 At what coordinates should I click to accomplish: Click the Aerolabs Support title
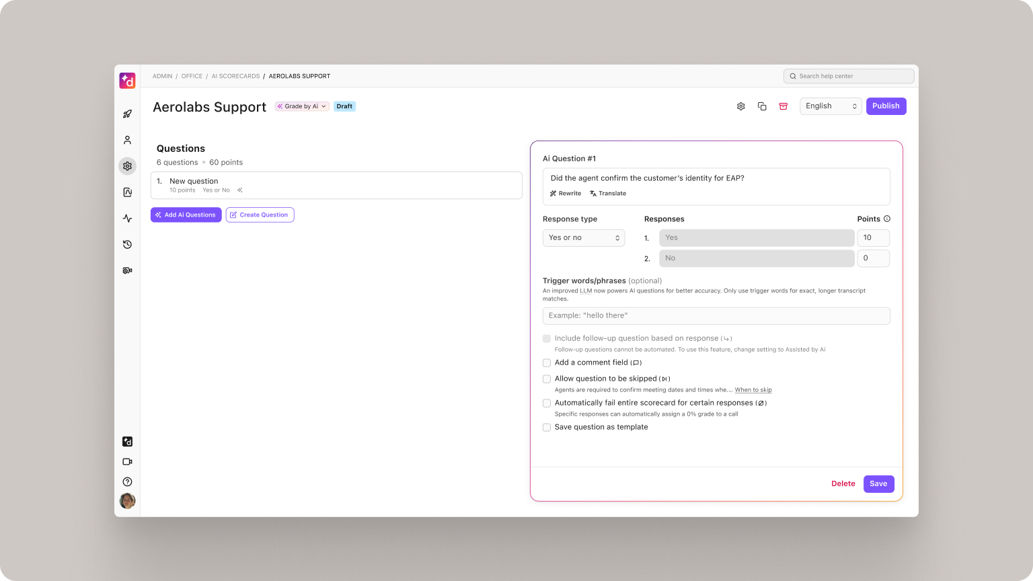(x=209, y=108)
